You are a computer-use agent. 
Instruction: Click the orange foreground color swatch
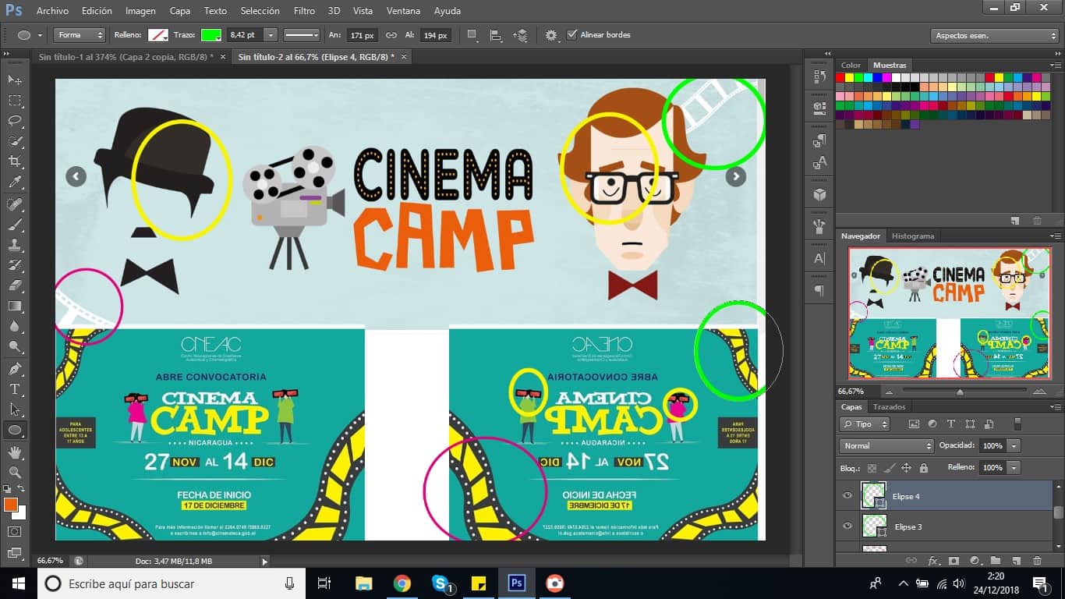[11, 505]
